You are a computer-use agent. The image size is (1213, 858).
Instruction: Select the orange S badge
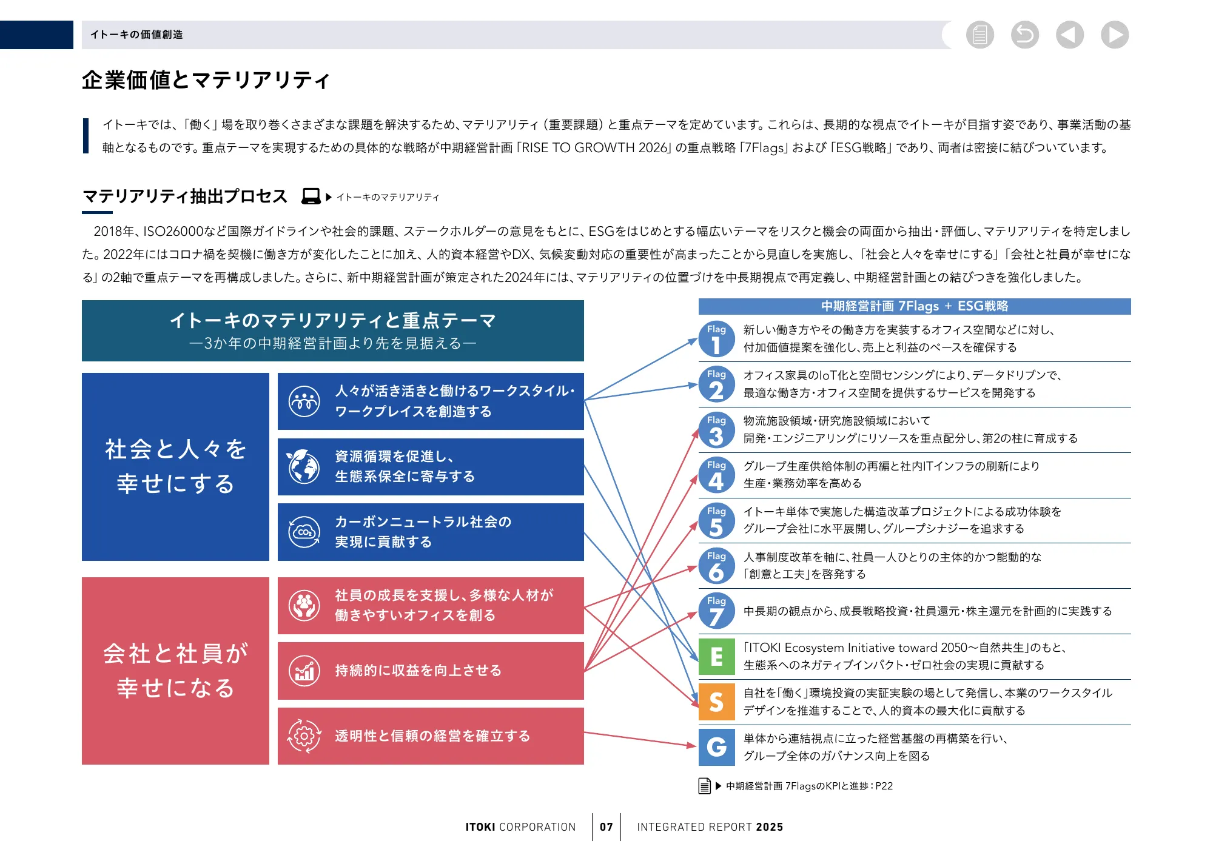(717, 702)
